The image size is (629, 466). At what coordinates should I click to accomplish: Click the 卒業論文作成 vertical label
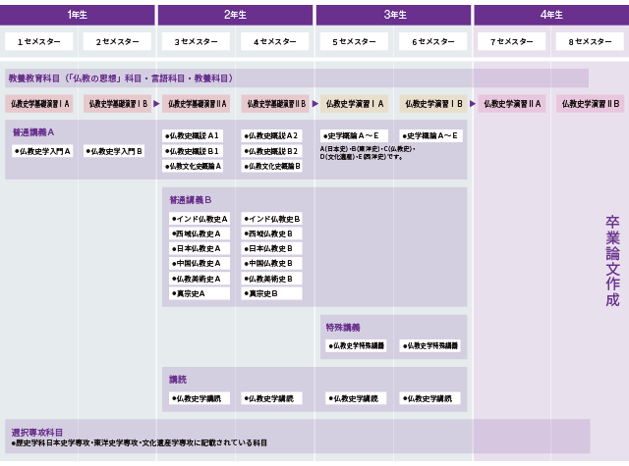coord(612,261)
